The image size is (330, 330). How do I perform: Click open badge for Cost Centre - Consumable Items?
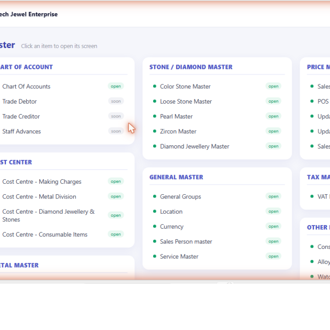[x=116, y=234]
